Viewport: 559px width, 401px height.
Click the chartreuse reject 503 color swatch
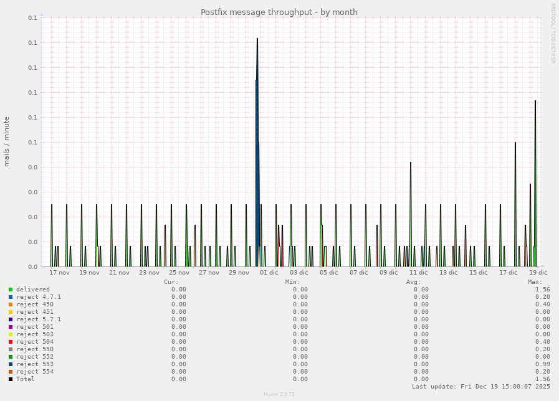(x=11, y=334)
